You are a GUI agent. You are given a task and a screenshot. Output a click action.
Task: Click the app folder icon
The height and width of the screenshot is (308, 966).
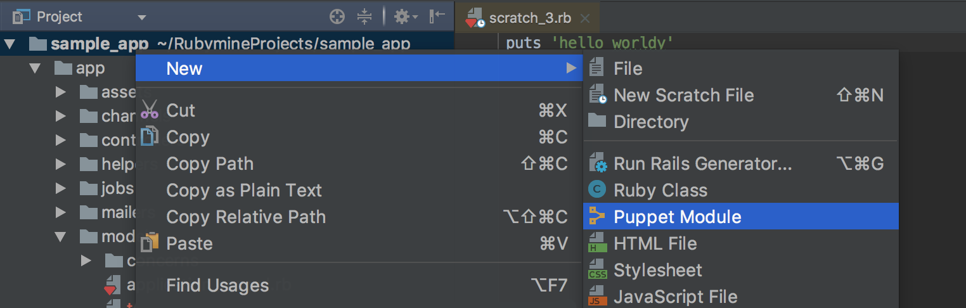point(63,68)
